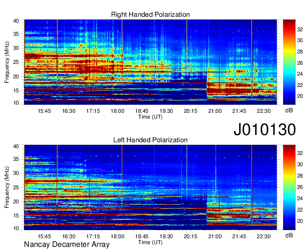
Task: Click the Left Handed polarization spectrogram image
Action: [x=150, y=187]
